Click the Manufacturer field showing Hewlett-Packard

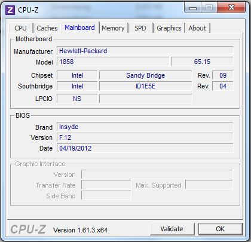click(x=145, y=51)
